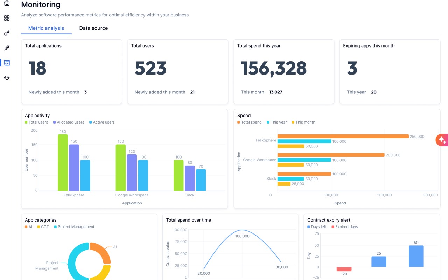Viewport: 448px width, 280px height.
Task: Open the headset support icon in sidebar
Action: pos(7,78)
